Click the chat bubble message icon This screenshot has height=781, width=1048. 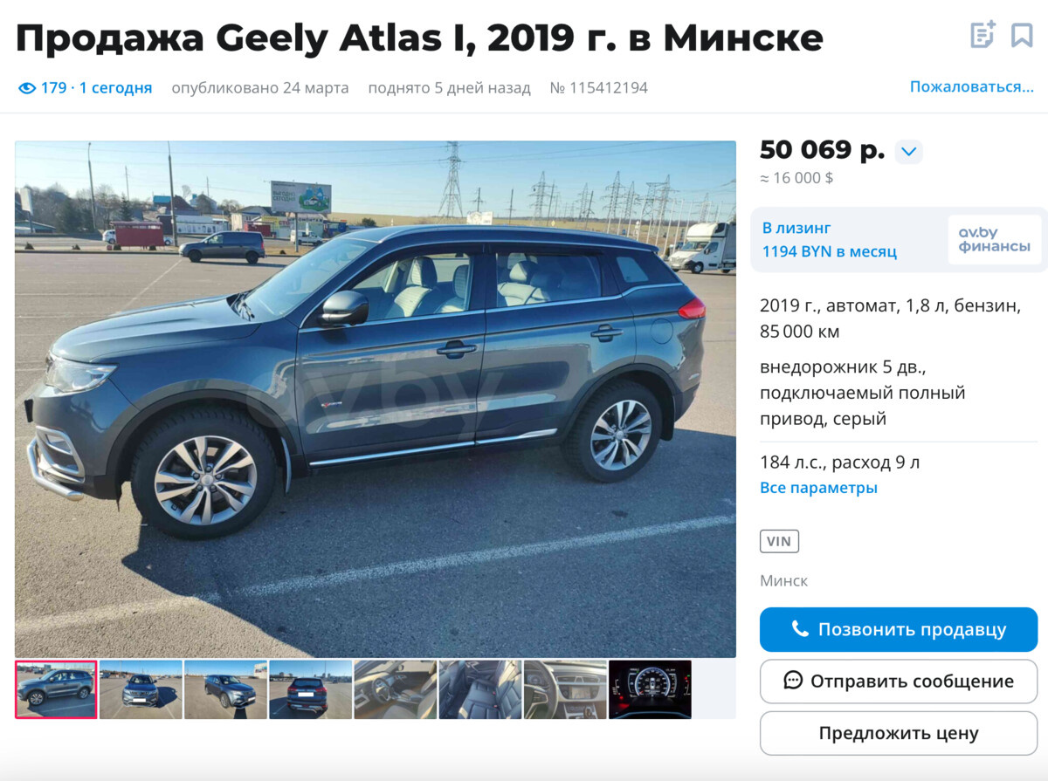(793, 681)
